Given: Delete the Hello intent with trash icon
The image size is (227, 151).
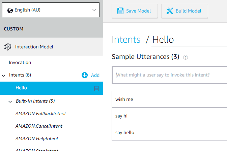Looking at the screenshot, I should pos(96,88).
